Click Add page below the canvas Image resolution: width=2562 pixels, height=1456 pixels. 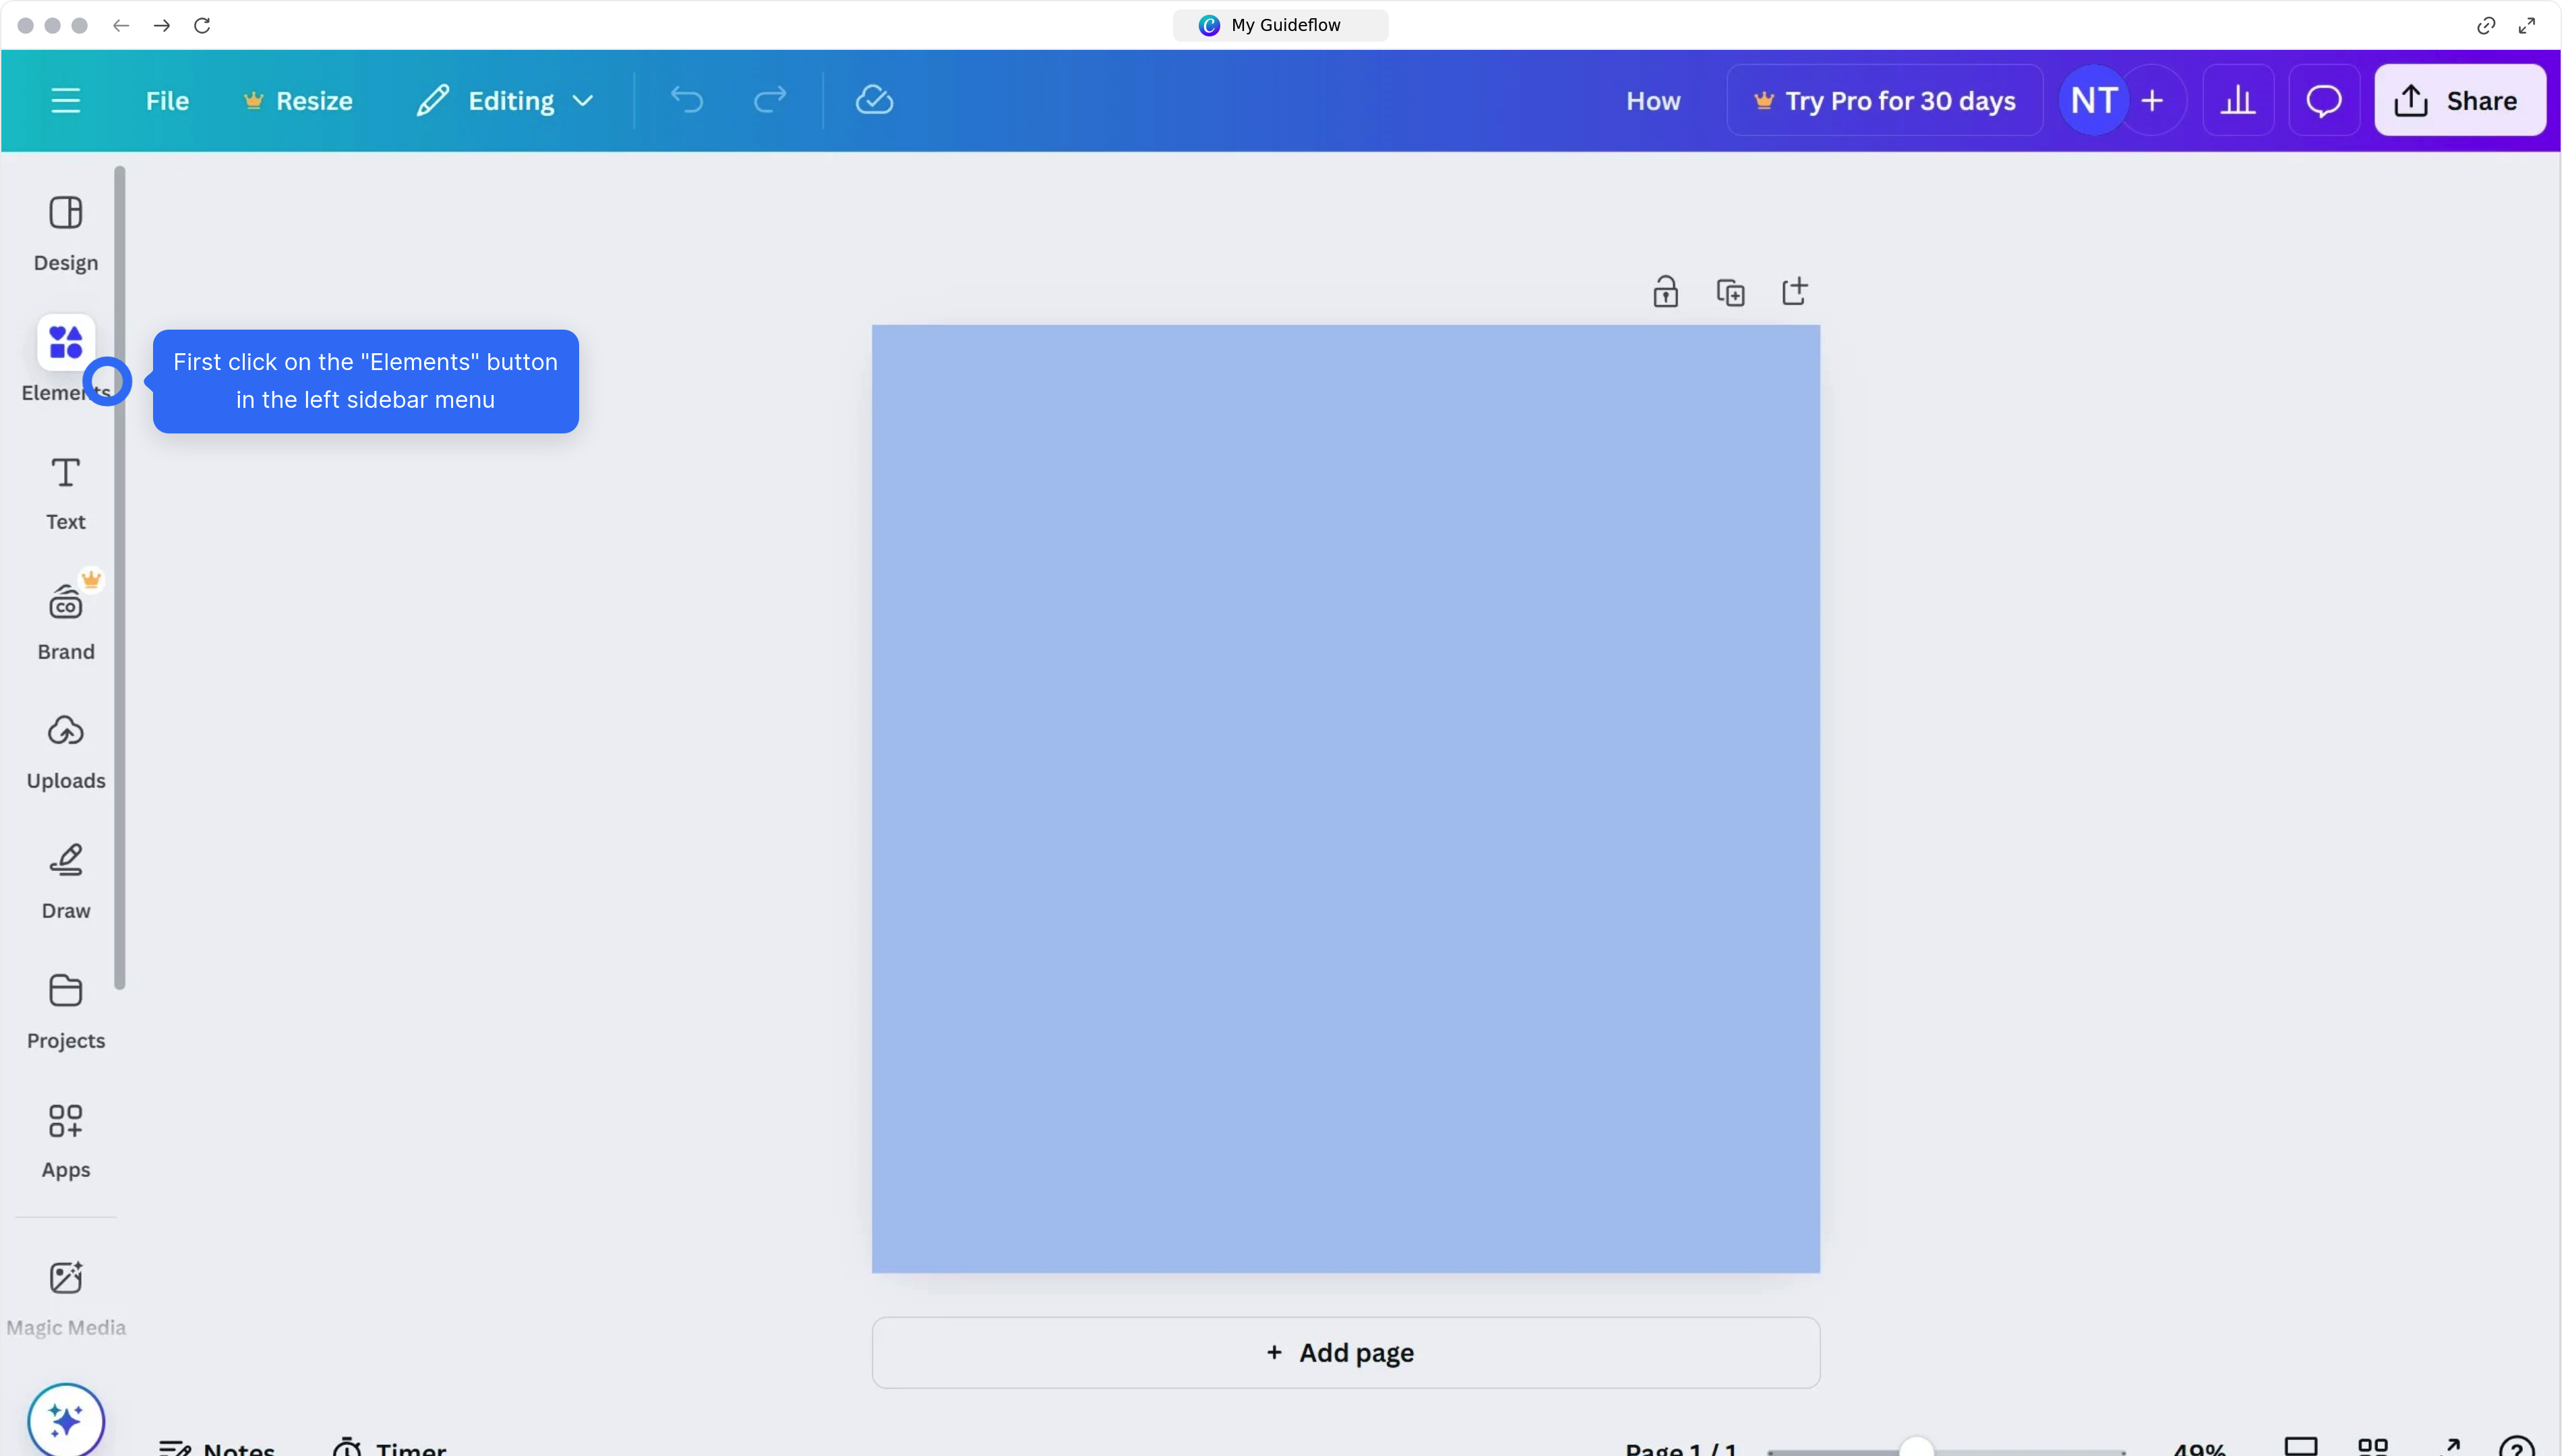point(1344,1352)
